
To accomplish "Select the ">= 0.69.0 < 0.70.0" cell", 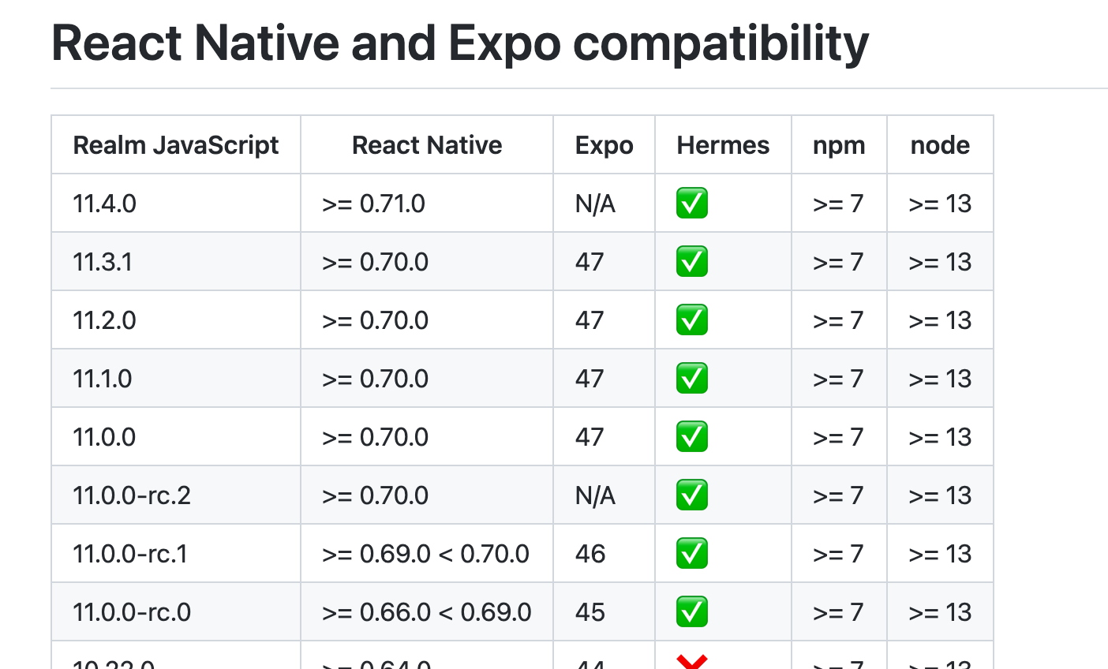I will point(425,554).
